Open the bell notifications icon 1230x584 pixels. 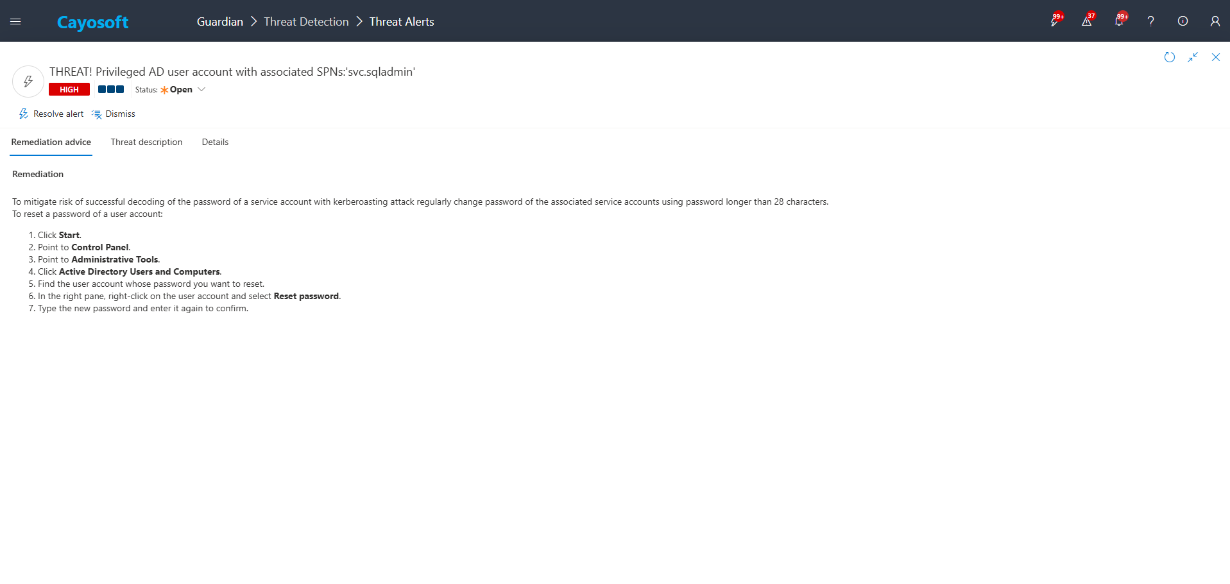(x=1118, y=22)
